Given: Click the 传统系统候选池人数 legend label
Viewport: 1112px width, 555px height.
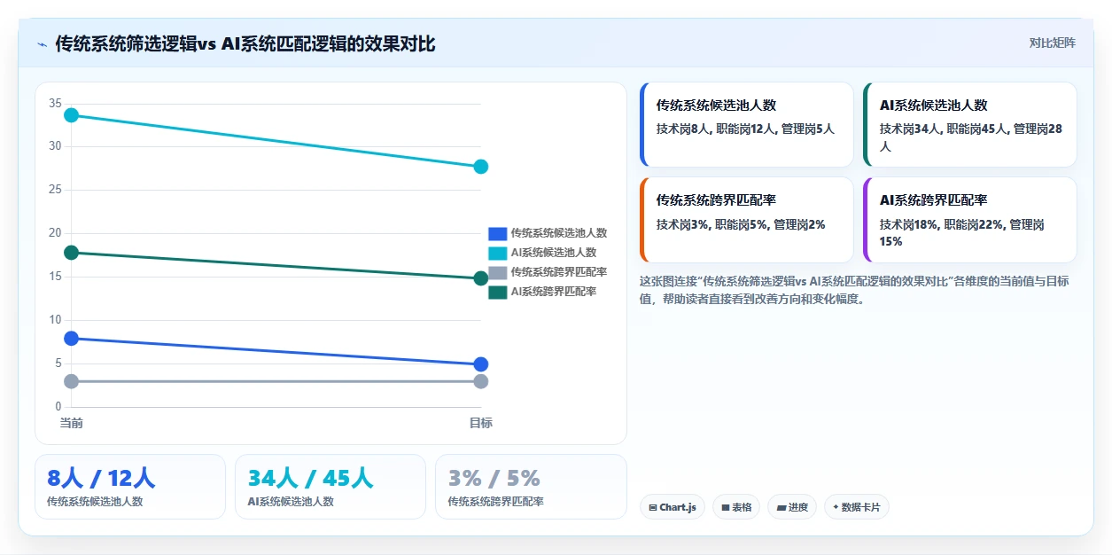Looking at the screenshot, I should (559, 233).
